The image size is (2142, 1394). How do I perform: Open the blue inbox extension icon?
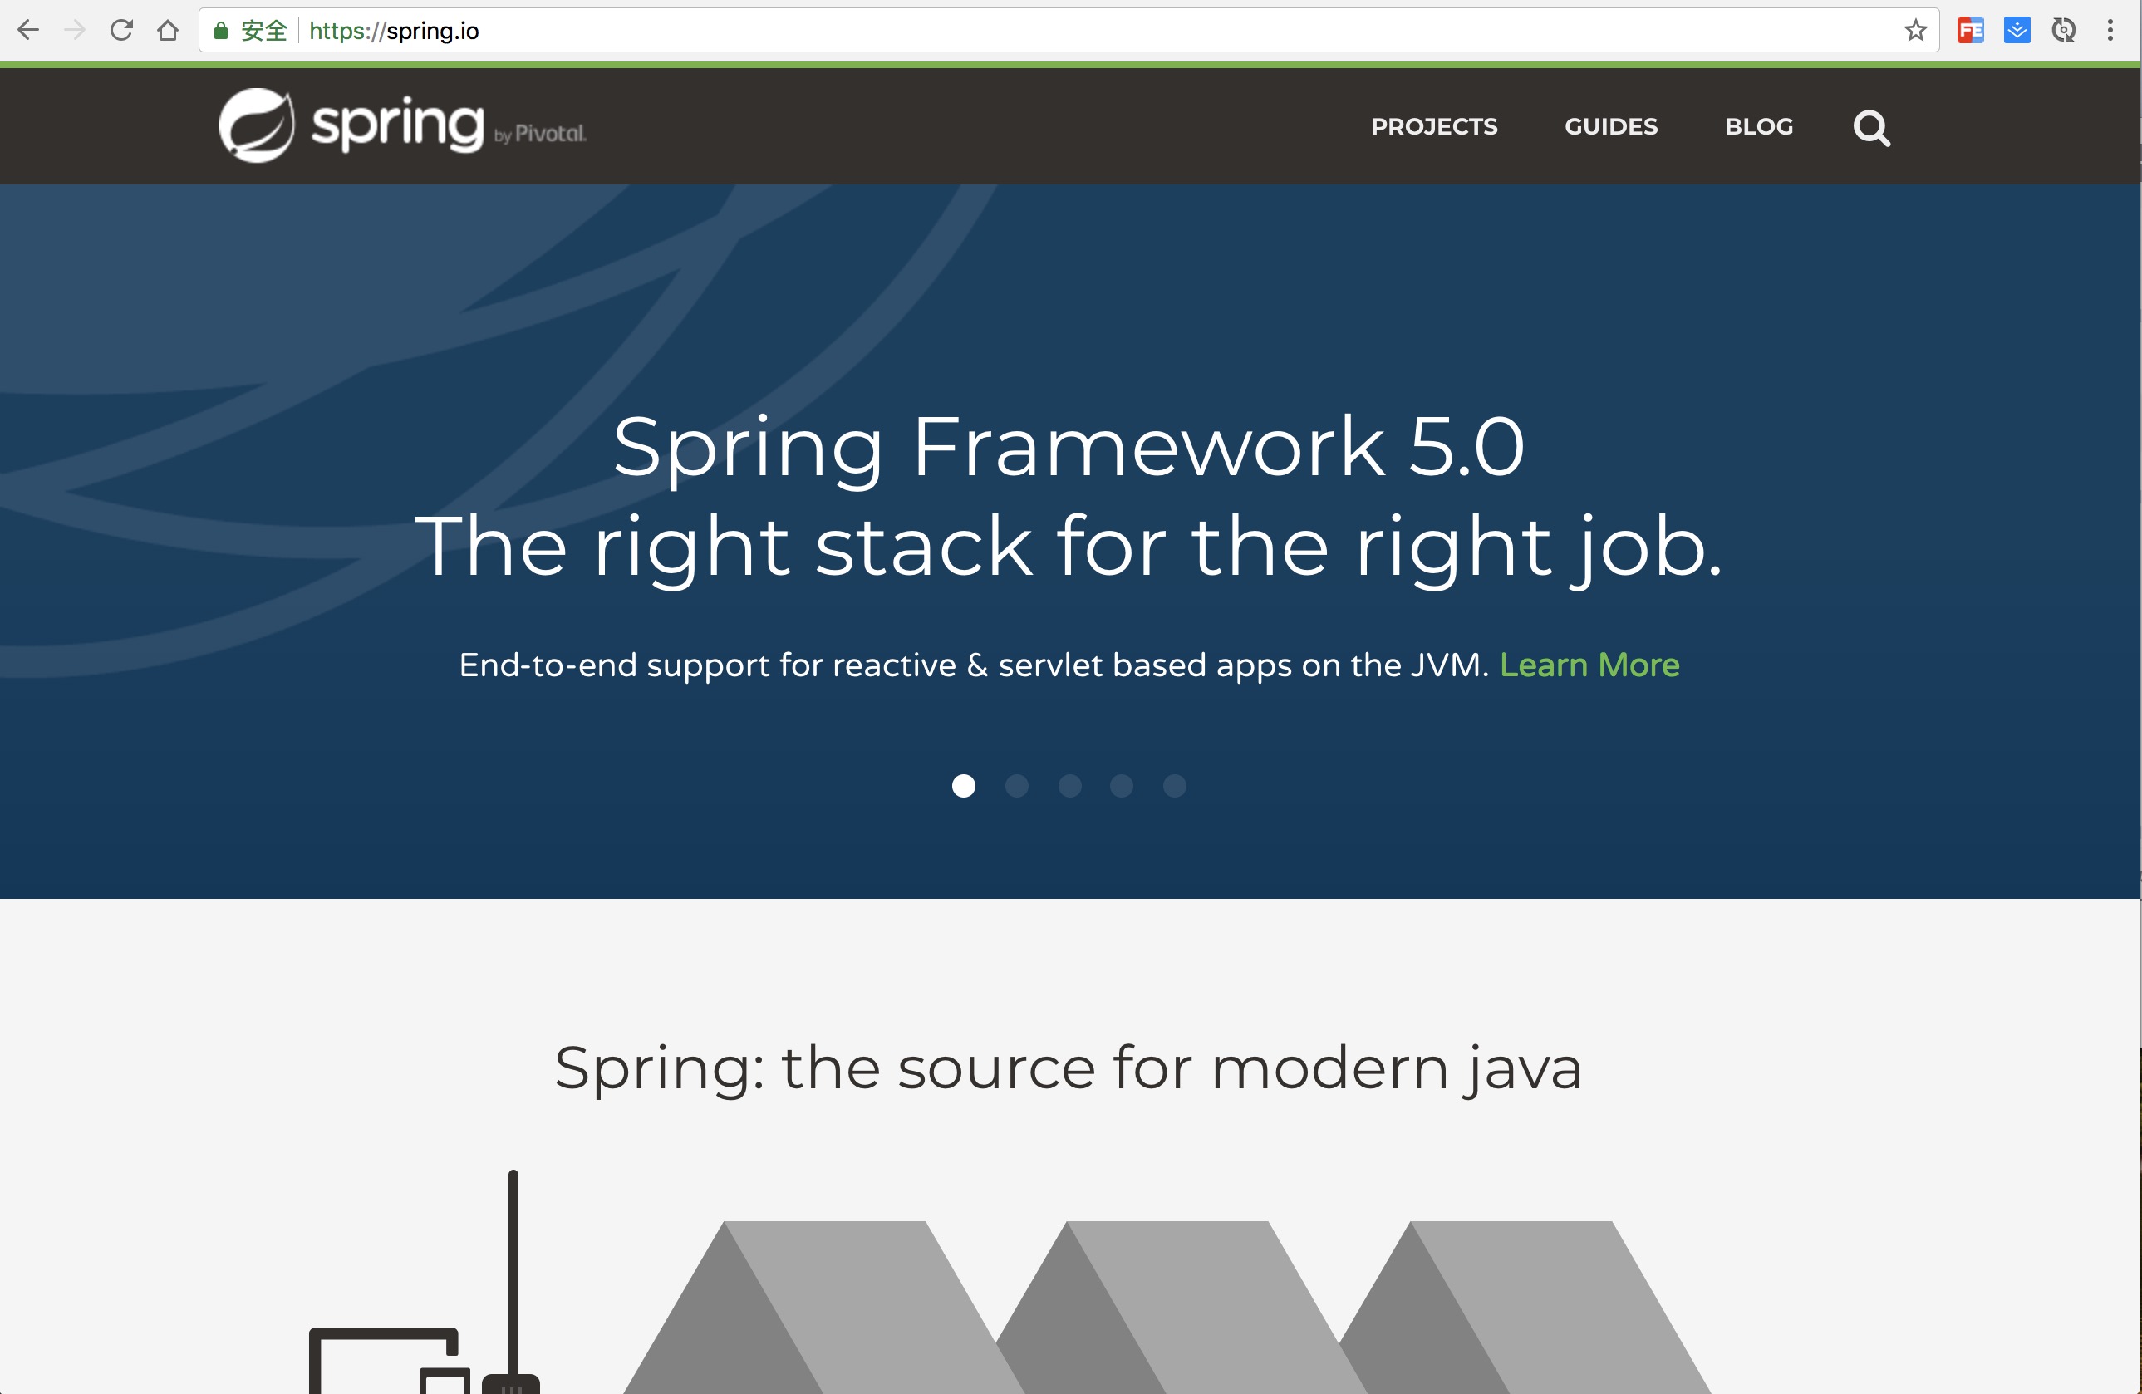2017,31
